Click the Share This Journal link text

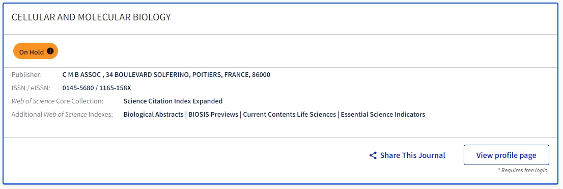[412, 155]
